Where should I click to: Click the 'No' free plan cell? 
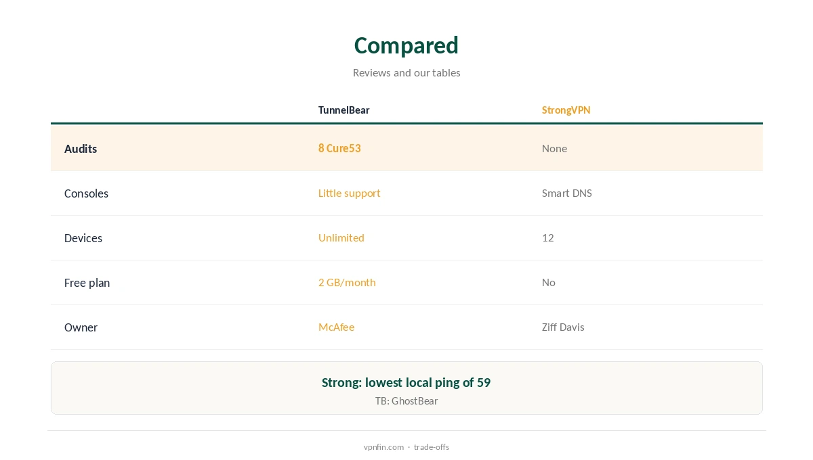(x=549, y=282)
